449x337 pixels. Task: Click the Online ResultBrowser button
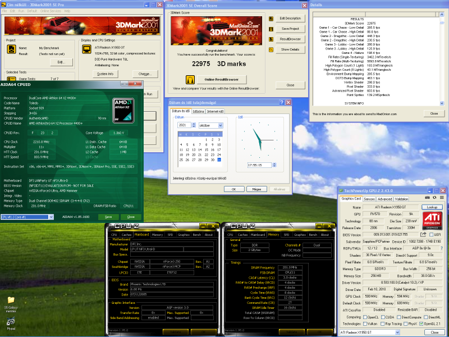(x=221, y=79)
